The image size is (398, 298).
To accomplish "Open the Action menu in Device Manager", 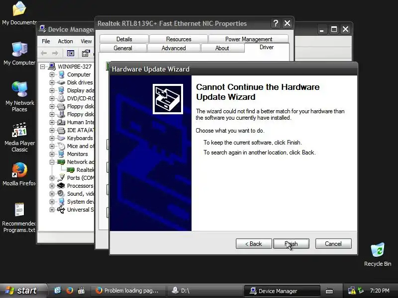I will click(65, 41).
